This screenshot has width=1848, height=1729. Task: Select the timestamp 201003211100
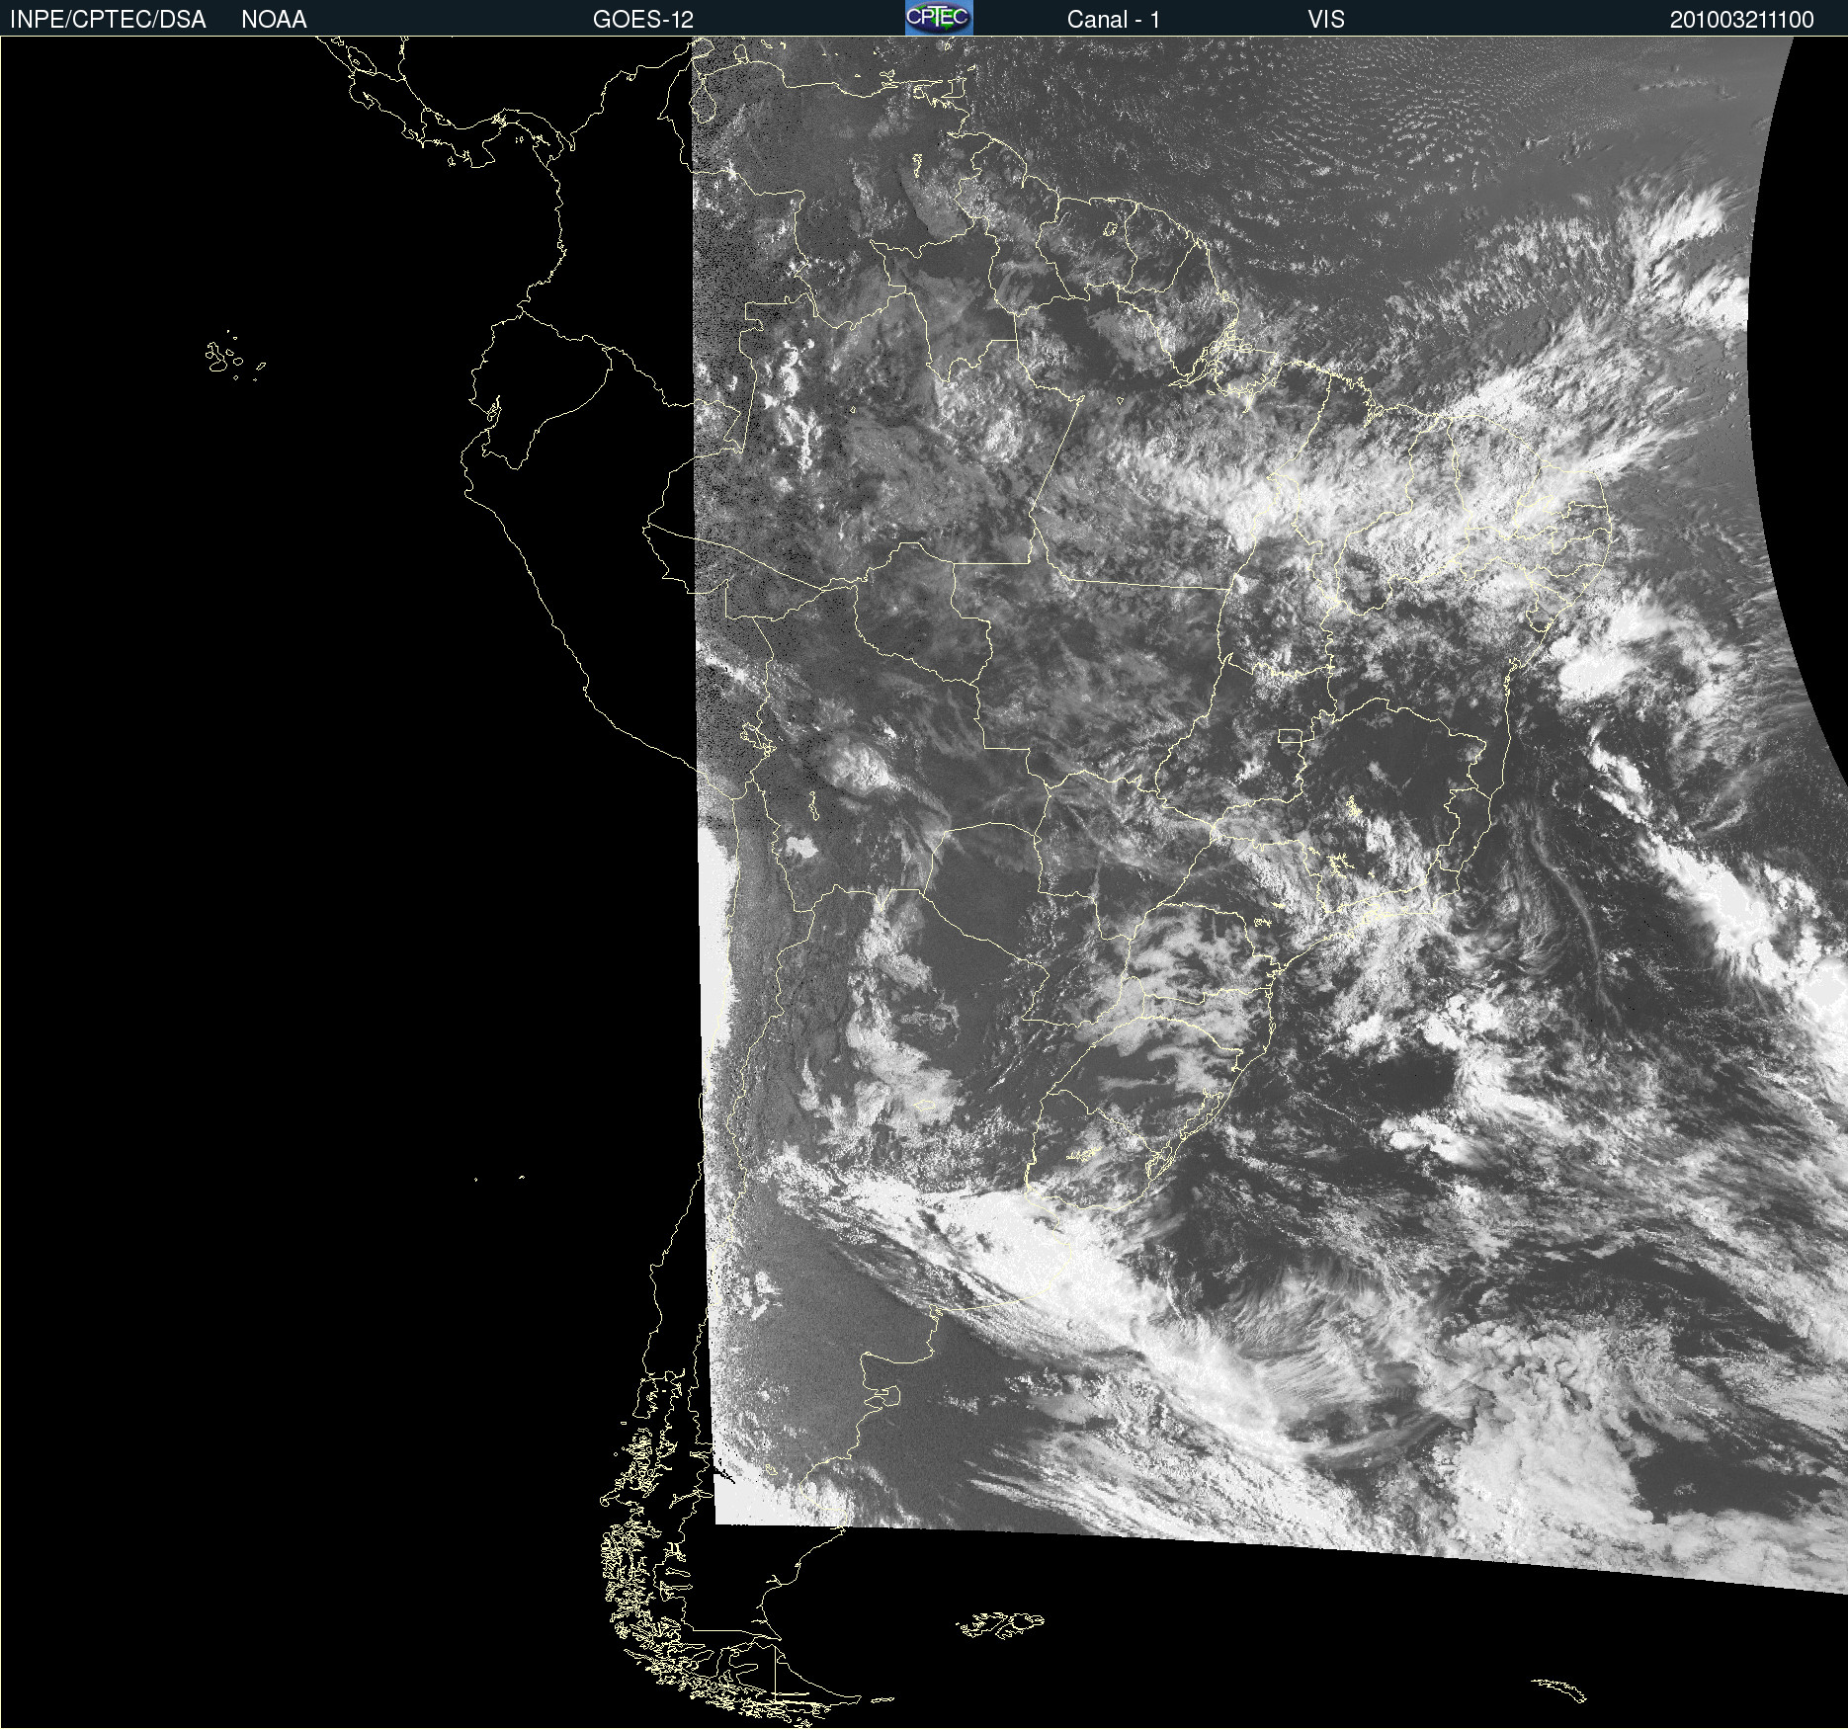tap(1742, 20)
